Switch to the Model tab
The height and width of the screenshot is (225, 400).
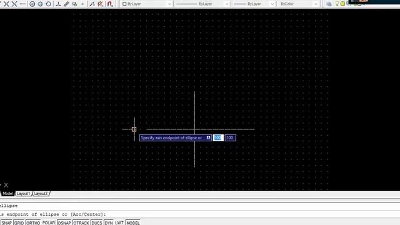click(x=7, y=194)
